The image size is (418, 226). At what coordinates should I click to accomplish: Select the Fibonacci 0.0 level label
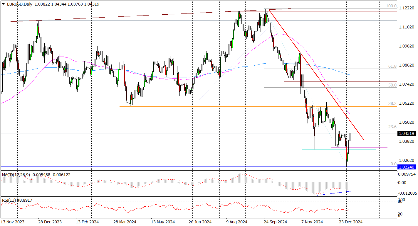click(x=394, y=164)
